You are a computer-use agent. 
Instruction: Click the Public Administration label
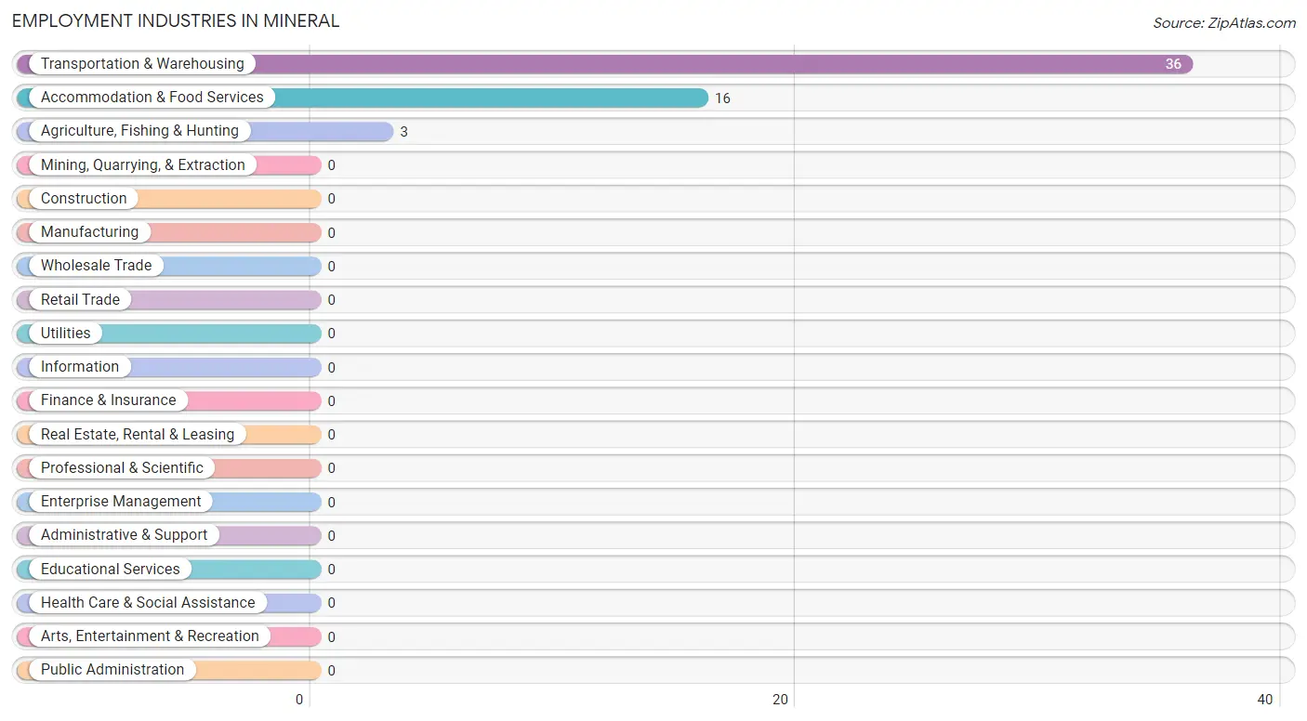point(112,670)
